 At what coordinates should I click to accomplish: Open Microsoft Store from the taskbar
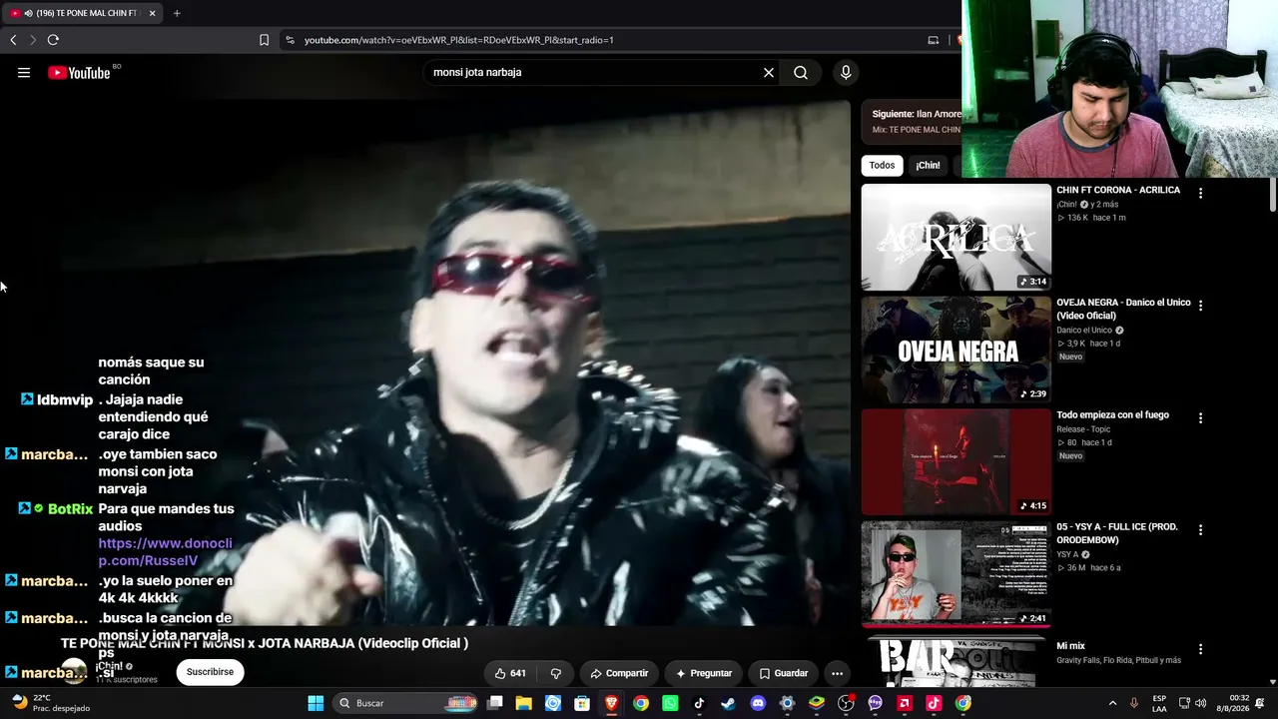582,703
